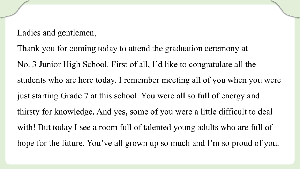Click the word 'knowledge' in the speech

[x=74, y=112]
